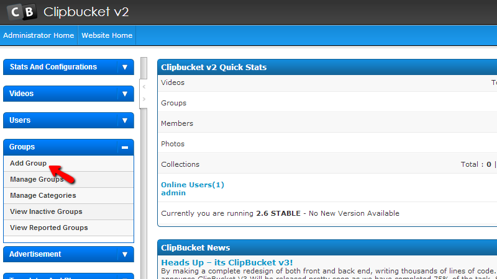
Task: Click the Advertisement sidebar header
Action: 68,254
